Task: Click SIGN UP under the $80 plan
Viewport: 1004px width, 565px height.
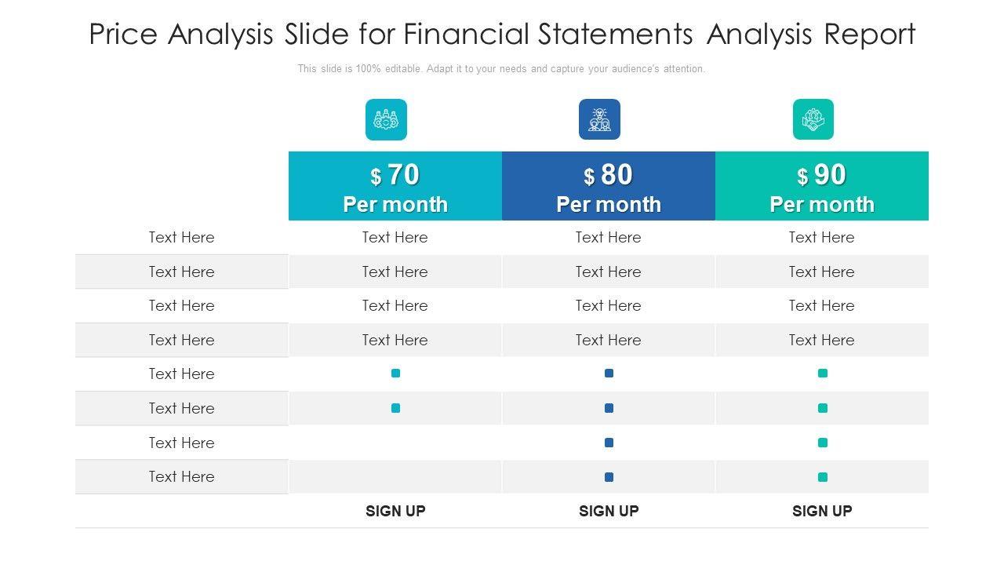Action: [x=609, y=511]
